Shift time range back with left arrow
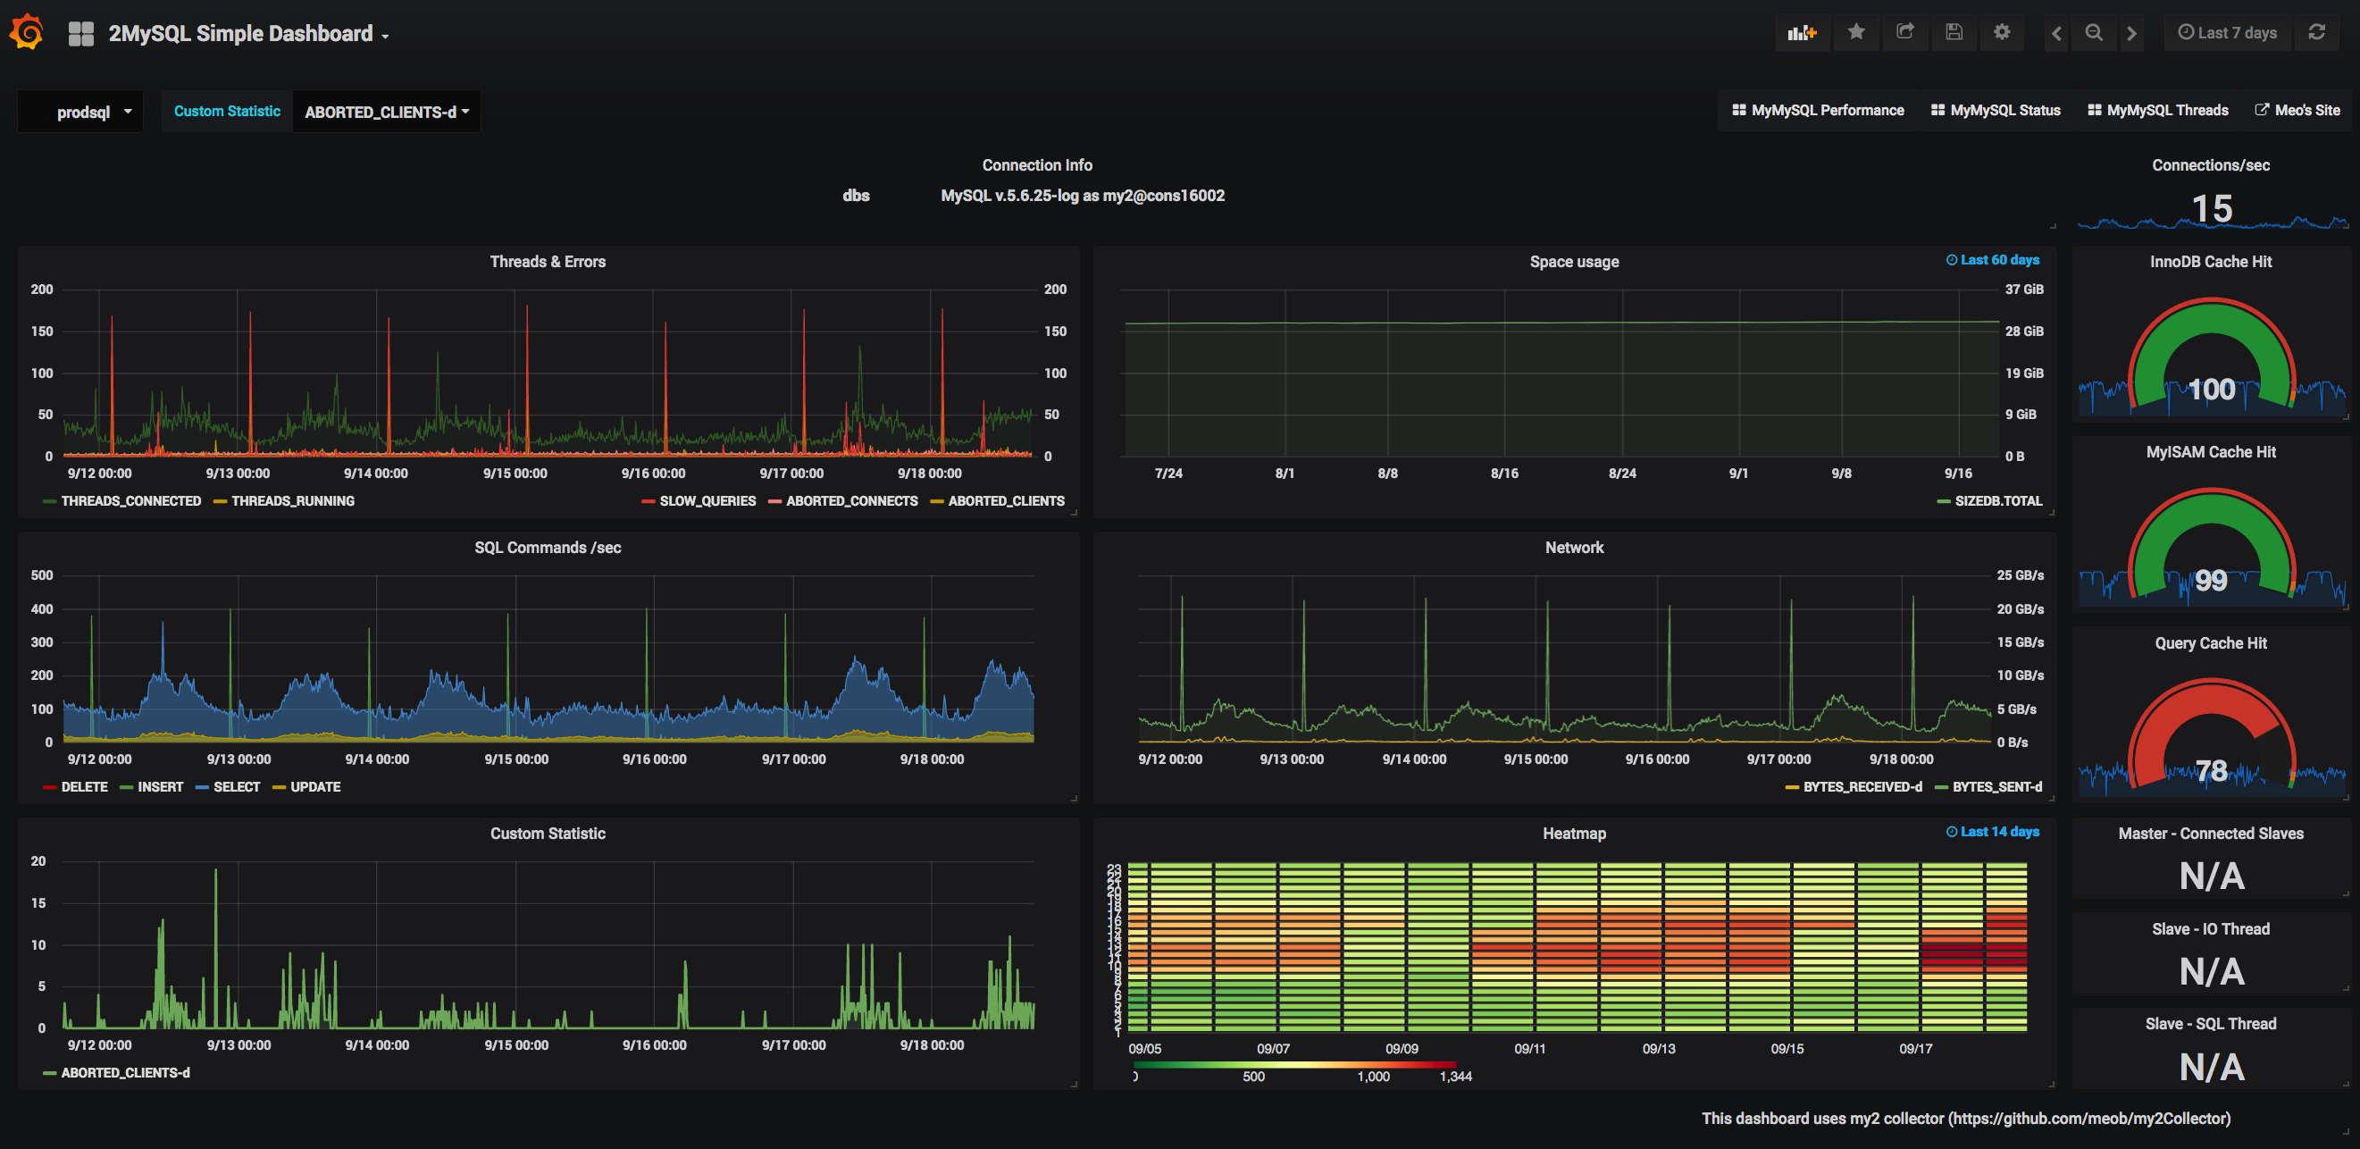 pyautogui.click(x=2055, y=33)
